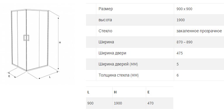Select the закаленное прозрачное value
The height and width of the screenshot is (110, 224).
click(x=199, y=31)
